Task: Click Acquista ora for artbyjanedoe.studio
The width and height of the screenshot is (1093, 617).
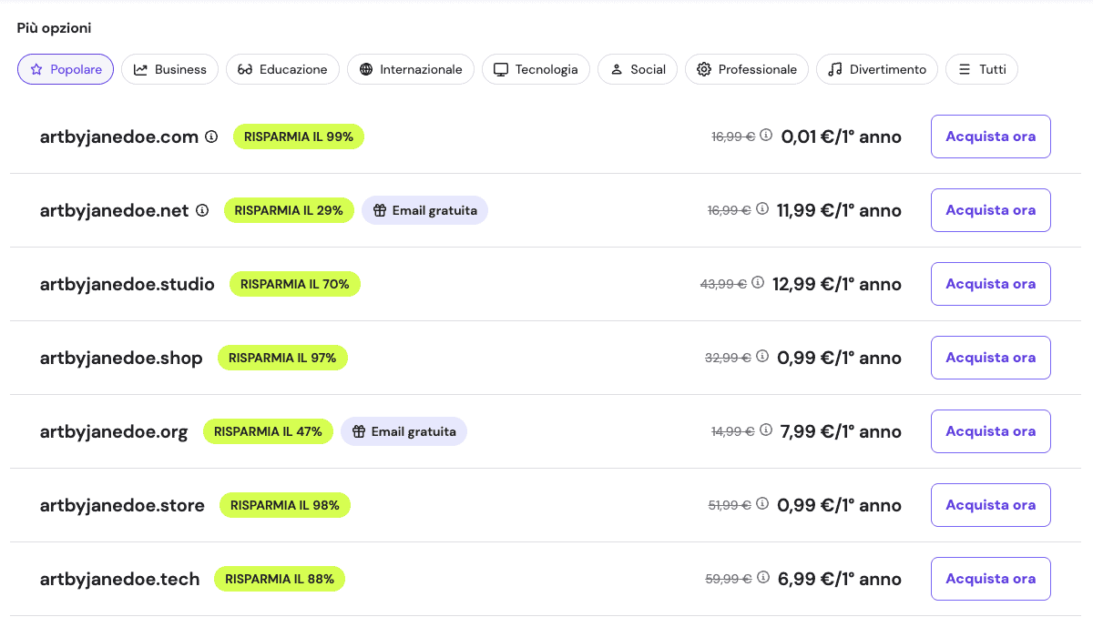Action: 990,284
